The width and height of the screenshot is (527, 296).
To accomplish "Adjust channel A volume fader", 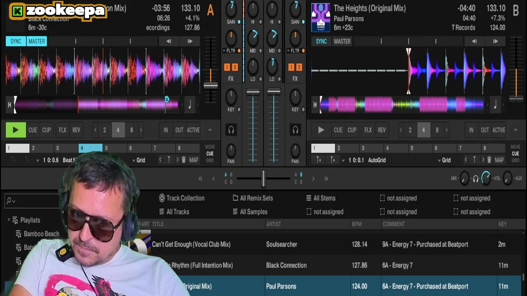I will [253, 92].
